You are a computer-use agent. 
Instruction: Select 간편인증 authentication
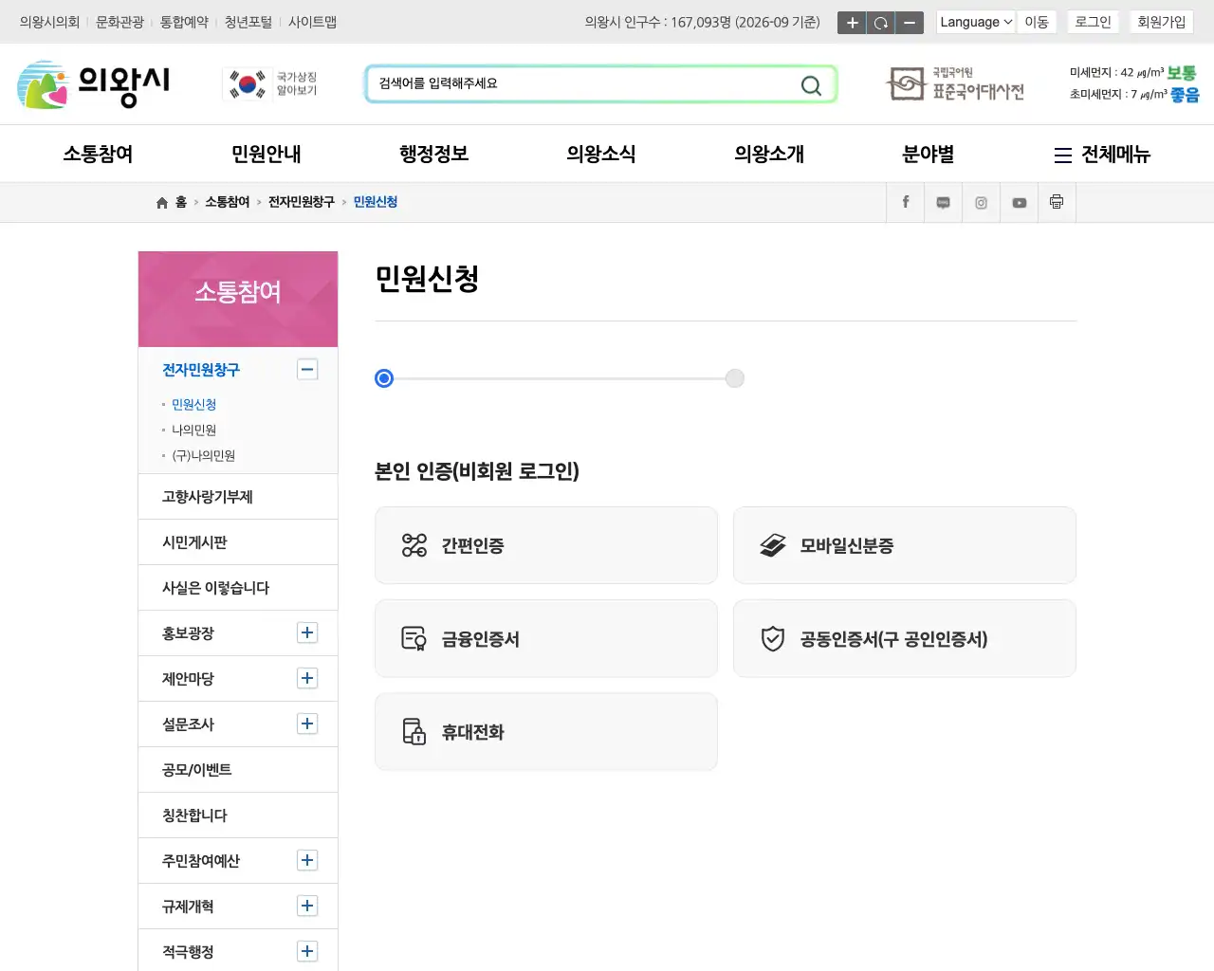[546, 545]
